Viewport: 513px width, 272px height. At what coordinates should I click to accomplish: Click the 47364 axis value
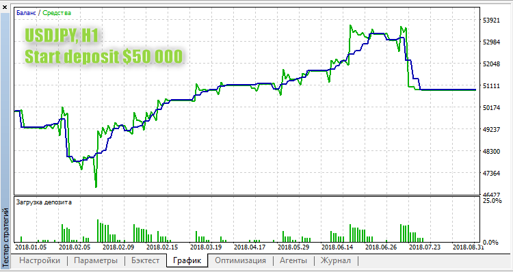[x=491, y=173]
